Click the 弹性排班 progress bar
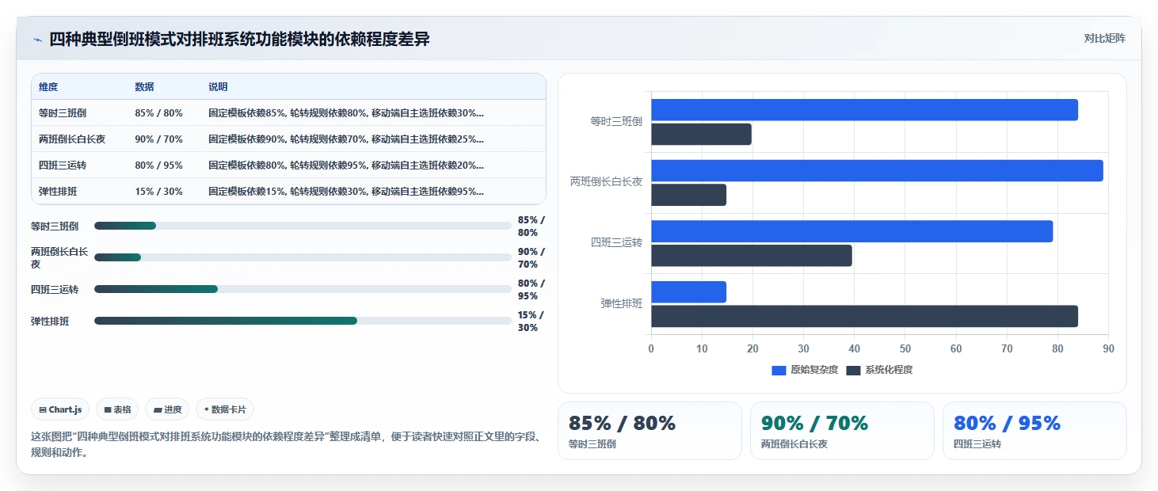This screenshot has width=1158, height=491. (x=303, y=321)
